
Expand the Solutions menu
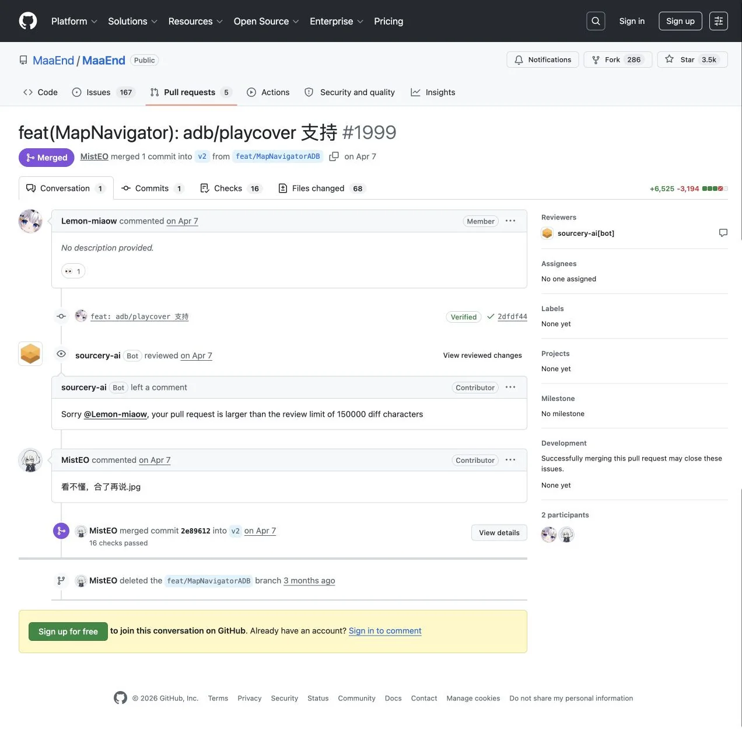coord(132,21)
